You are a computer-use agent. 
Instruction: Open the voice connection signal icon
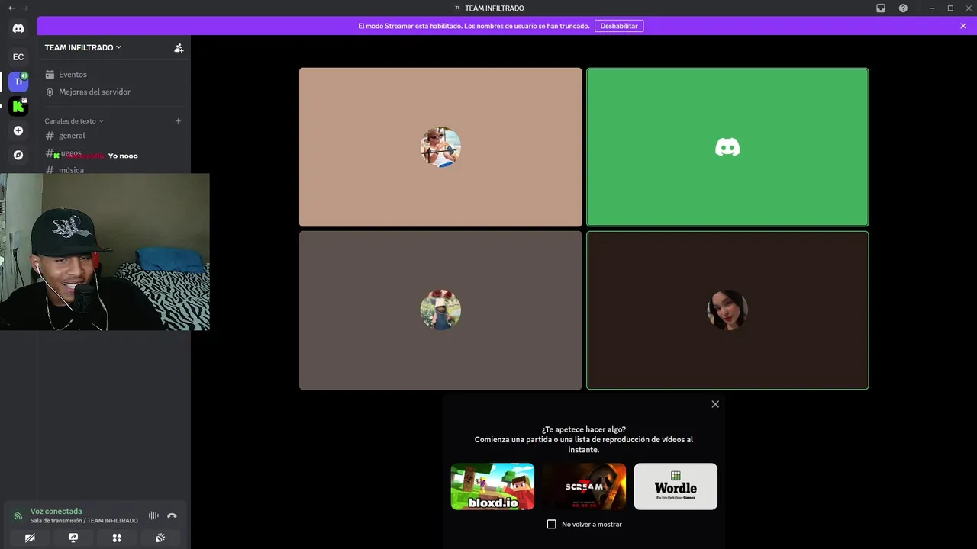pyautogui.click(x=18, y=515)
